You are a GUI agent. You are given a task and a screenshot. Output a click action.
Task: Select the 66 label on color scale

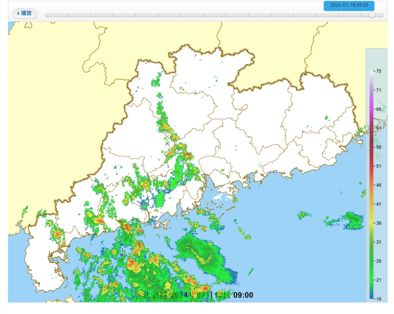[x=379, y=109]
